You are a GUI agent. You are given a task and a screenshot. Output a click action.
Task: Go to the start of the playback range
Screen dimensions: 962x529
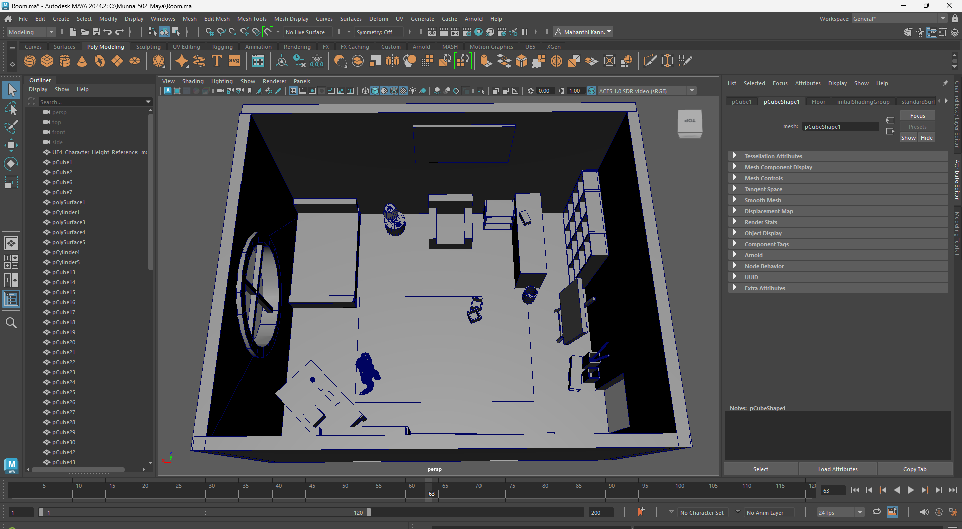(x=855, y=490)
